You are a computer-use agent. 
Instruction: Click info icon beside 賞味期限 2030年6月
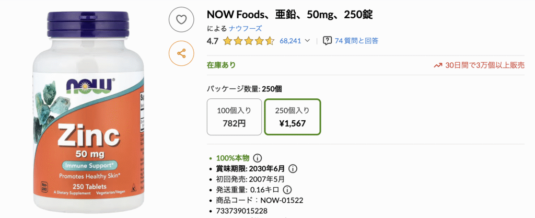pyautogui.click(x=293, y=169)
